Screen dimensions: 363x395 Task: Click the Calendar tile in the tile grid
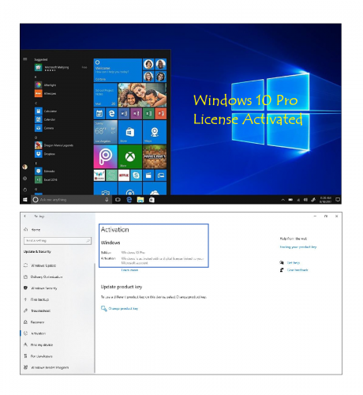[x=99, y=114]
